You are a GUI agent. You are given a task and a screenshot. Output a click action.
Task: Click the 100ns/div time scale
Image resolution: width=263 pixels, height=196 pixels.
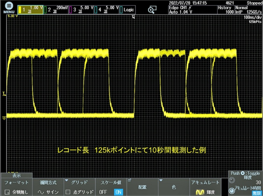[x=253, y=17]
